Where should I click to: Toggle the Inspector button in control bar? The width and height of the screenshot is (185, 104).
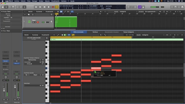pyautogui.click(x=6, y=7)
